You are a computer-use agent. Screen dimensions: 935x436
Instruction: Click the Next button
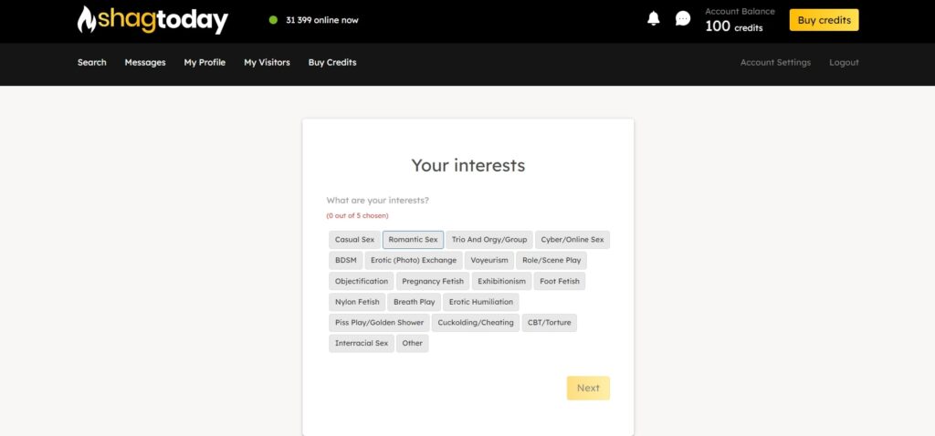pos(588,388)
